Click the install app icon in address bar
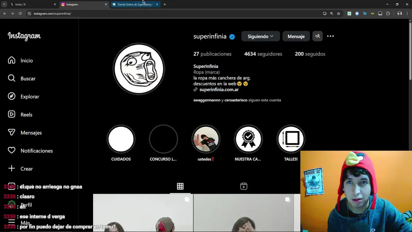The width and height of the screenshot is (412, 232). (324, 14)
